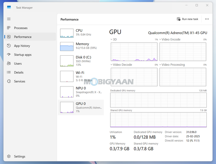The height and width of the screenshot is (164, 216).
Task: Switch to the Details page label
Action: (x=19, y=72)
